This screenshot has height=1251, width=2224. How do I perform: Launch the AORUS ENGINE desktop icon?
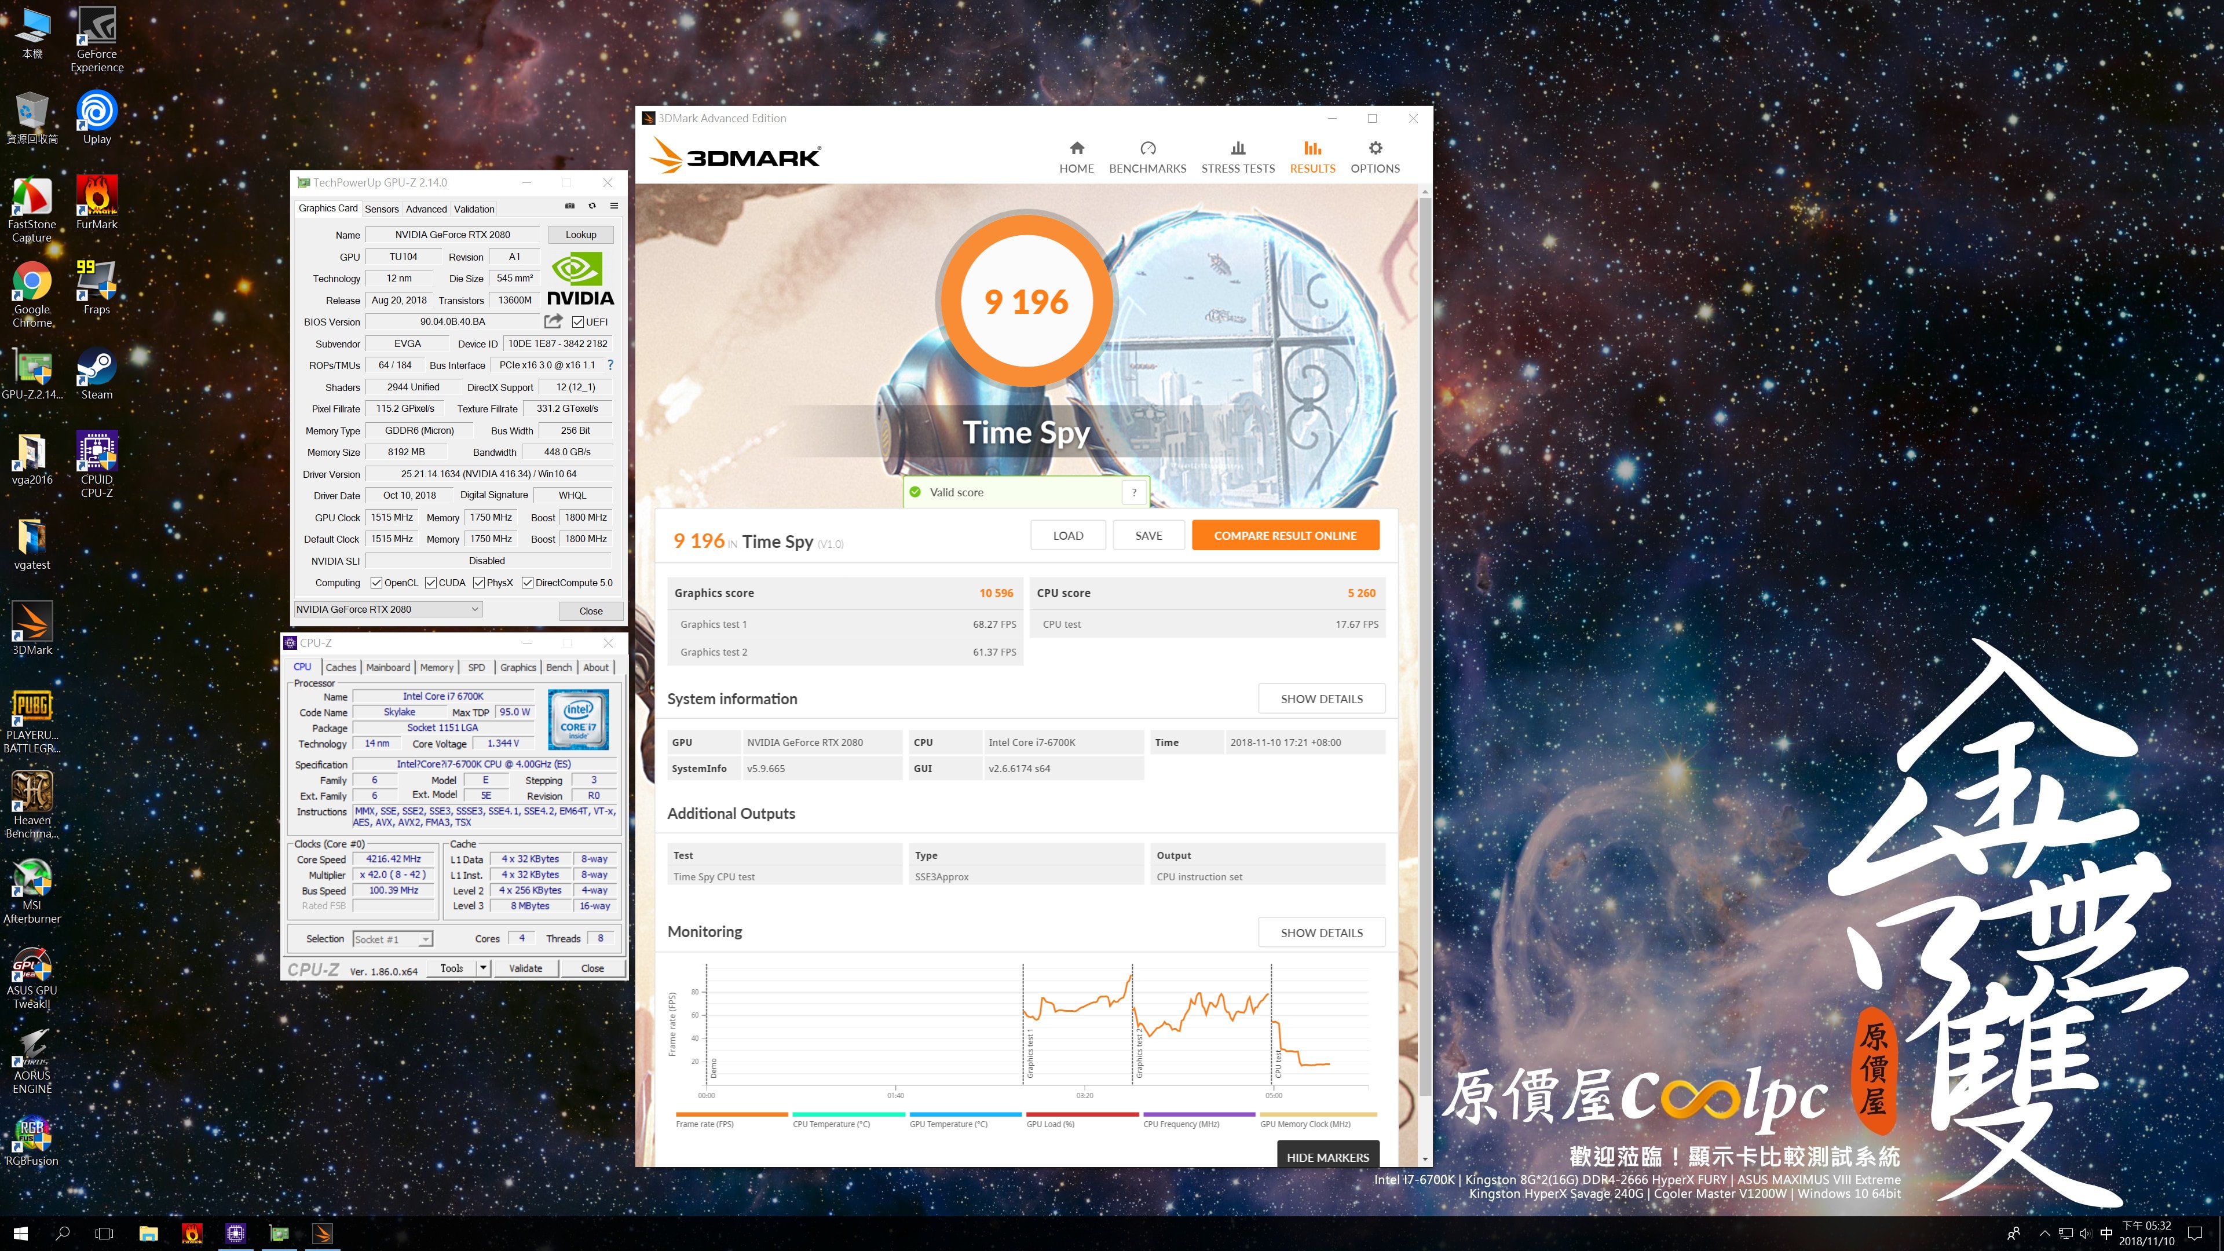coord(32,1061)
